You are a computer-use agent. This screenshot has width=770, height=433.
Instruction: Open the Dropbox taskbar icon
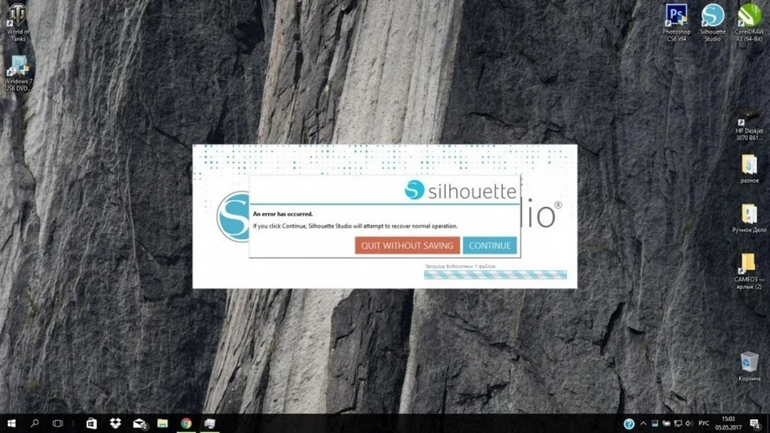click(x=115, y=423)
